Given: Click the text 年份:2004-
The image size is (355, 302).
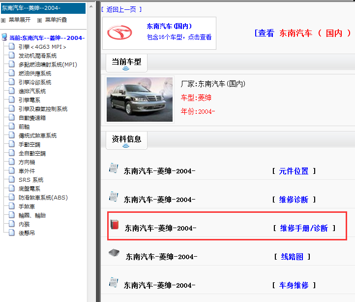Looking at the screenshot, I should click(x=198, y=111).
